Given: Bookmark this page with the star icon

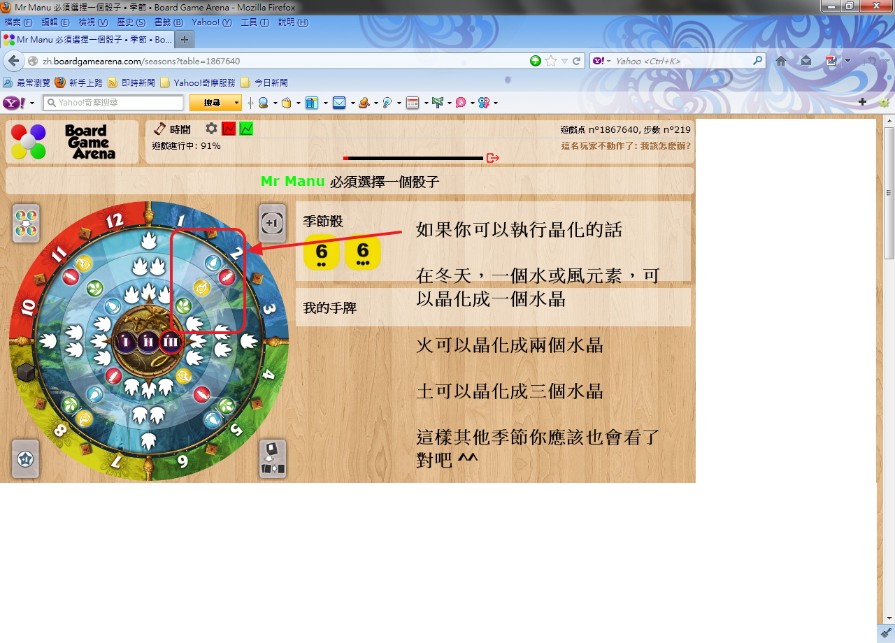Looking at the screenshot, I should (551, 61).
